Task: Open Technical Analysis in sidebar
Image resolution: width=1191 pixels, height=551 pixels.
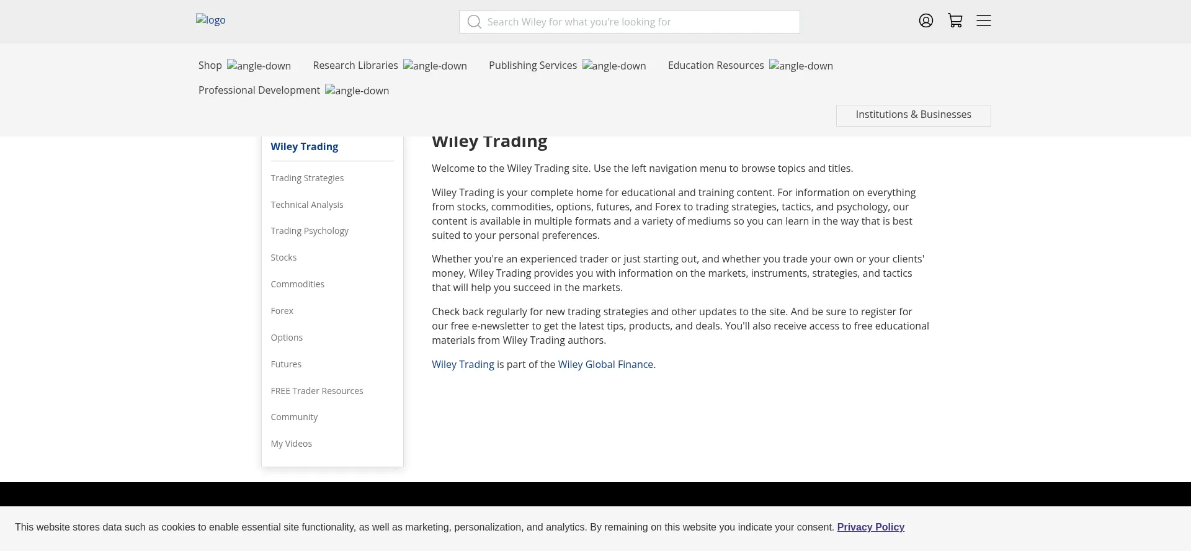Action: click(307, 205)
